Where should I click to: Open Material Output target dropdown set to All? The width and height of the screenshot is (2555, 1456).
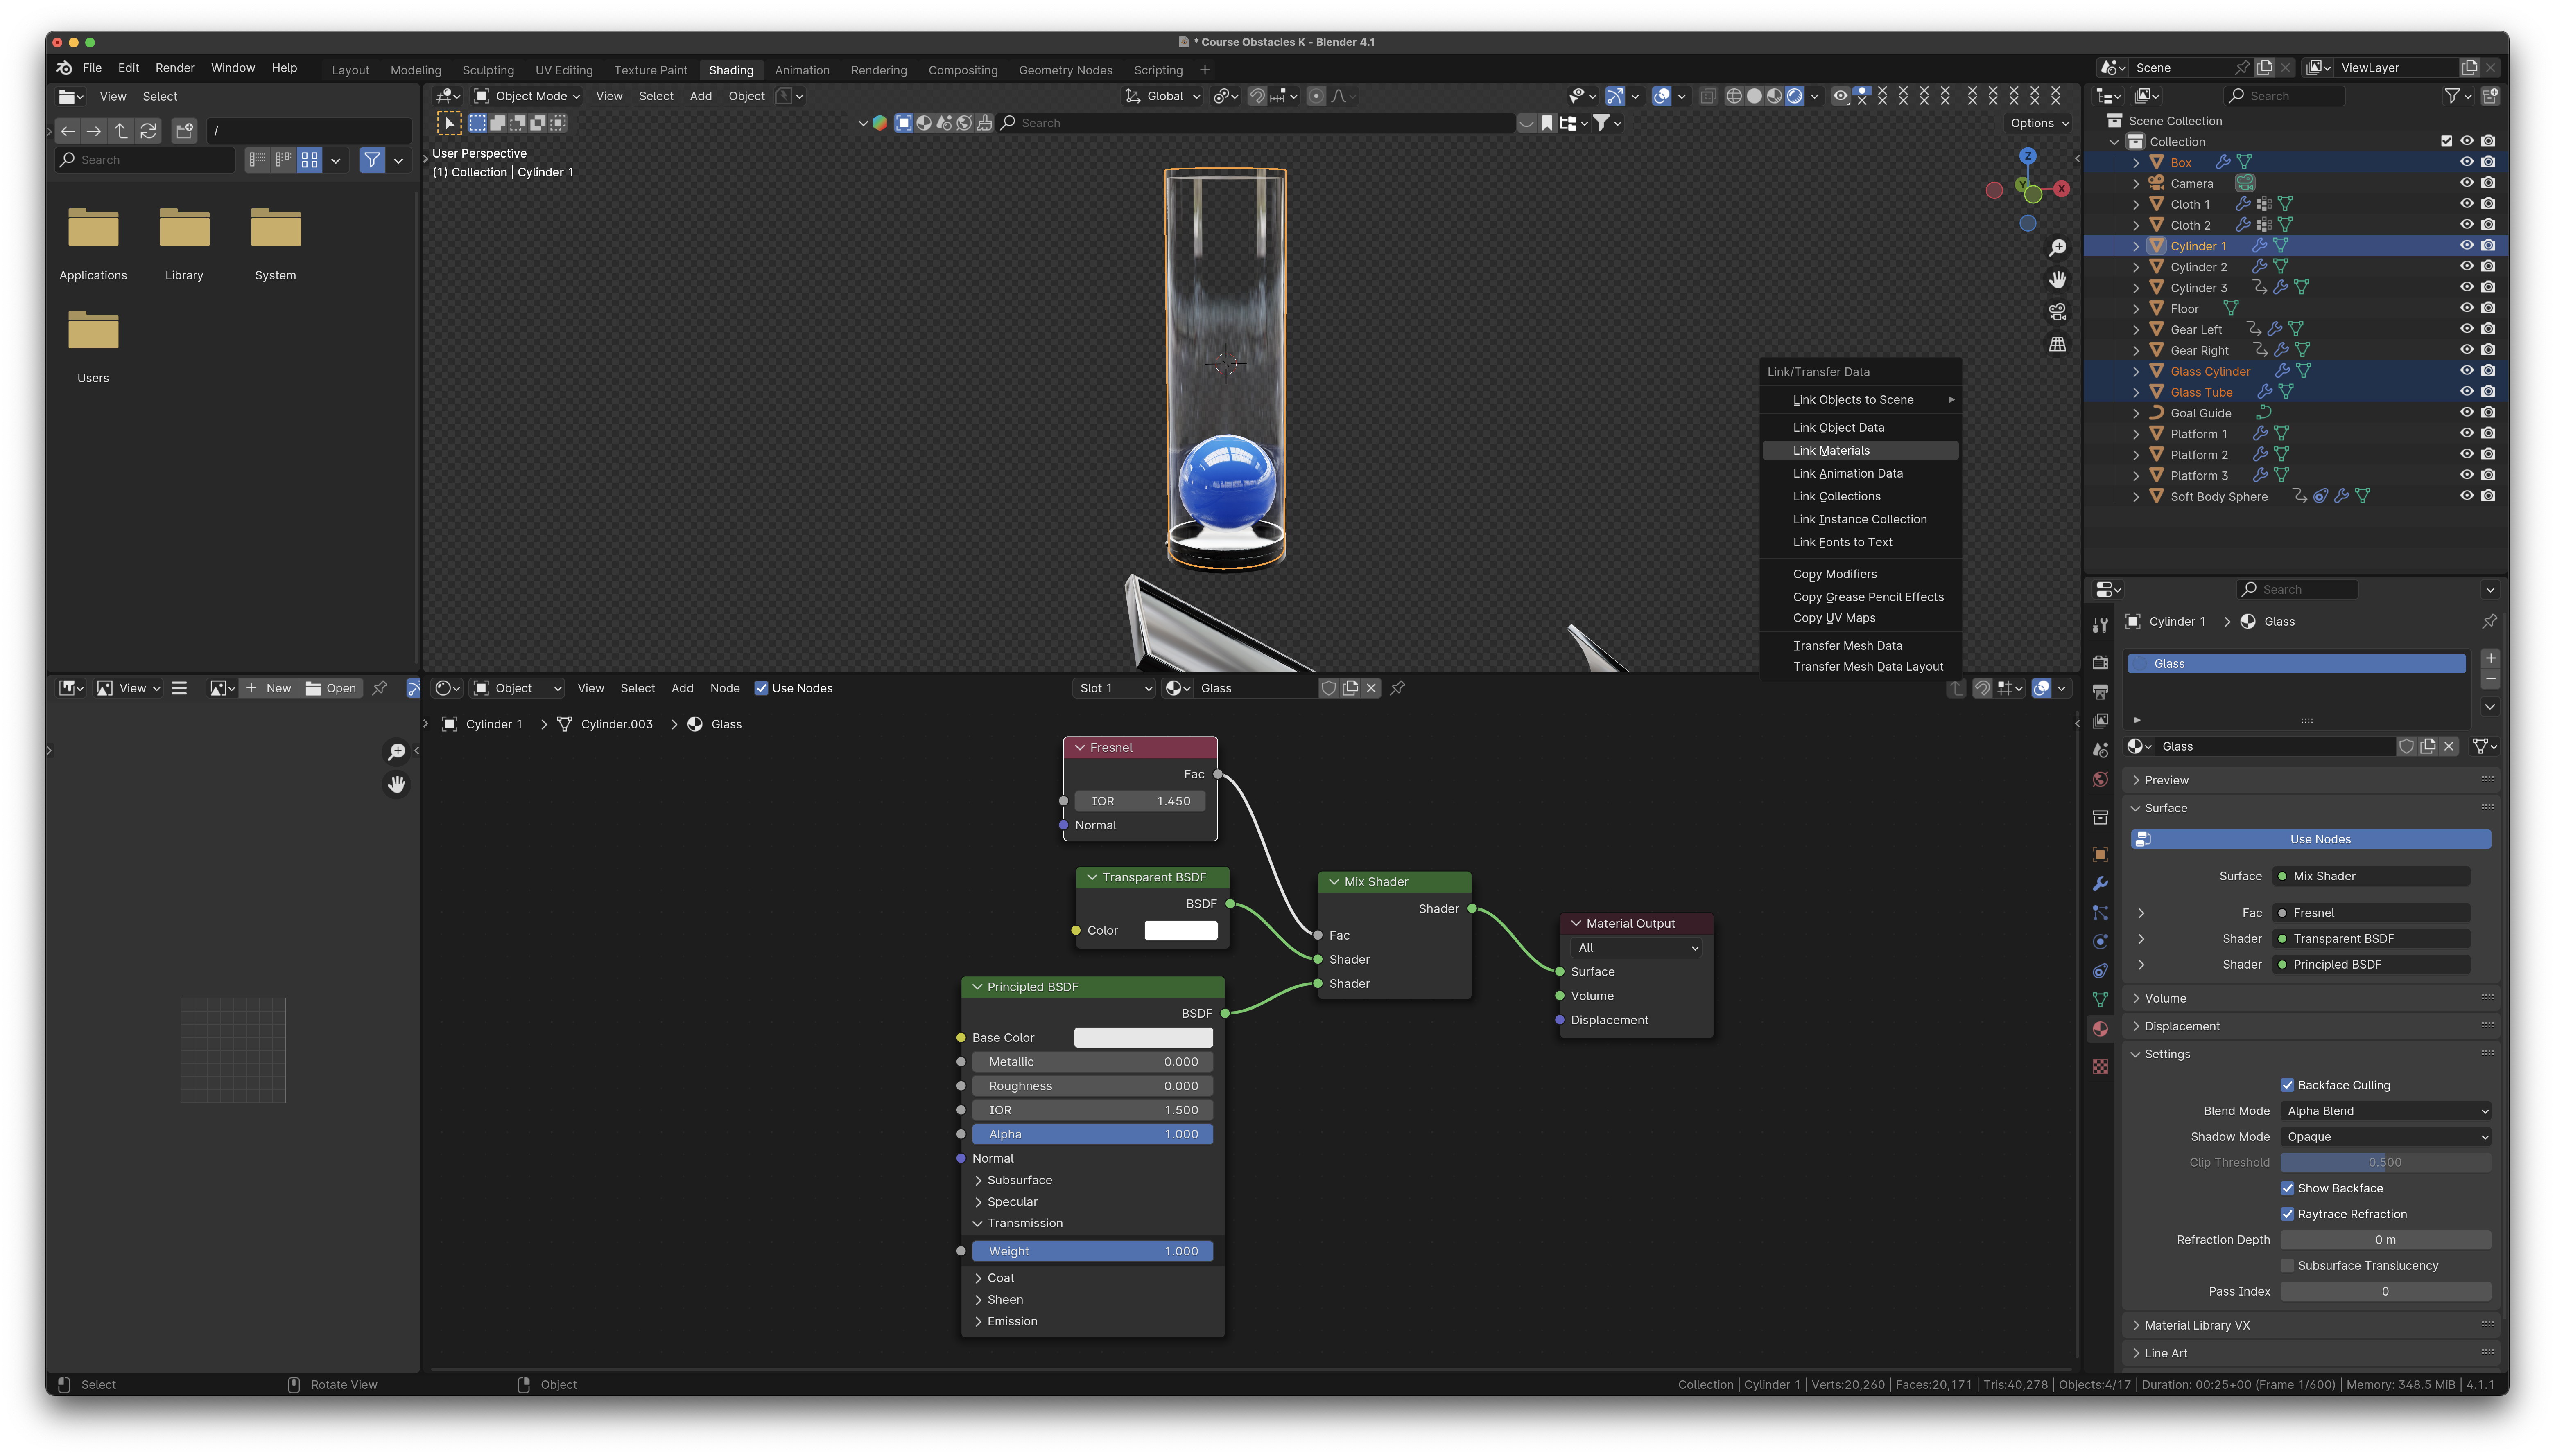pos(1636,948)
